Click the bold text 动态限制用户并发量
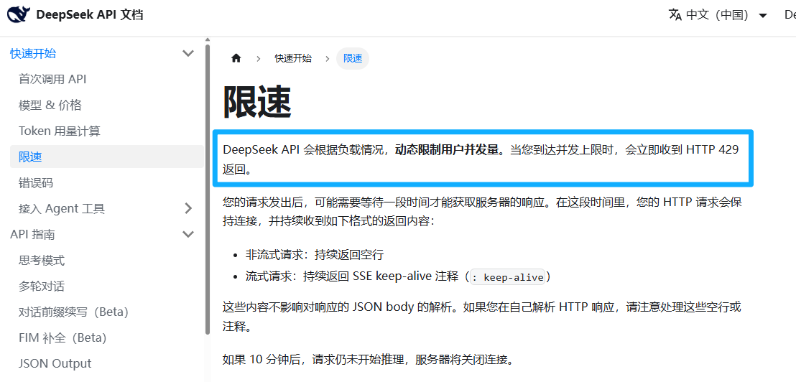The width and height of the screenshot is (796, 382). point(448,149)
